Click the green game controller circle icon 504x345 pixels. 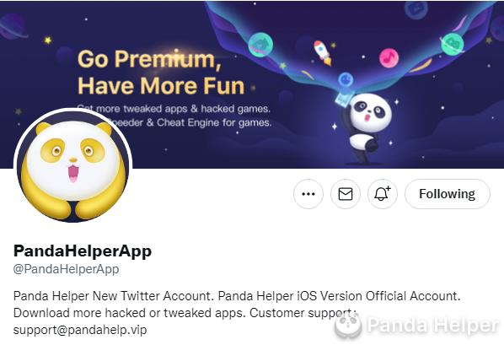tap(453, 44)
